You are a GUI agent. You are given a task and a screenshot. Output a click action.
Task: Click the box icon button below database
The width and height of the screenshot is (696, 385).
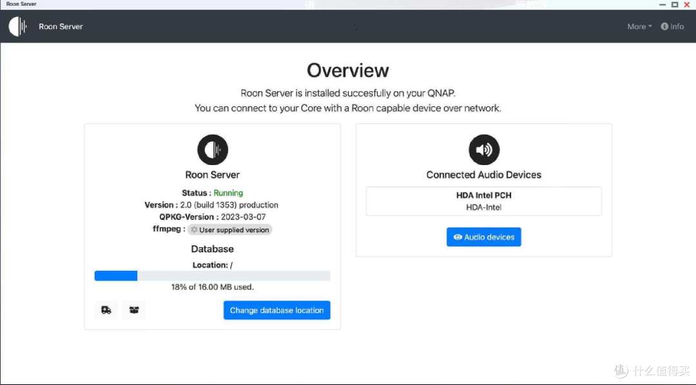coord(134,310)
